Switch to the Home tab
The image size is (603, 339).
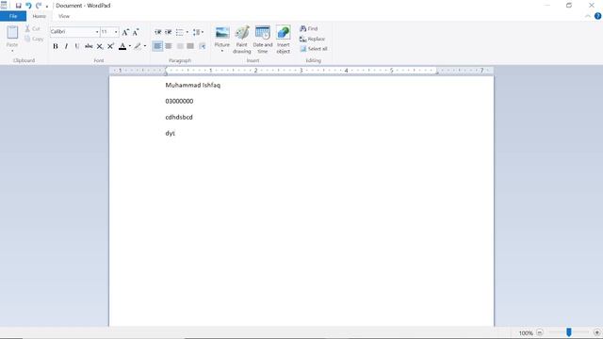pos(39,16)
